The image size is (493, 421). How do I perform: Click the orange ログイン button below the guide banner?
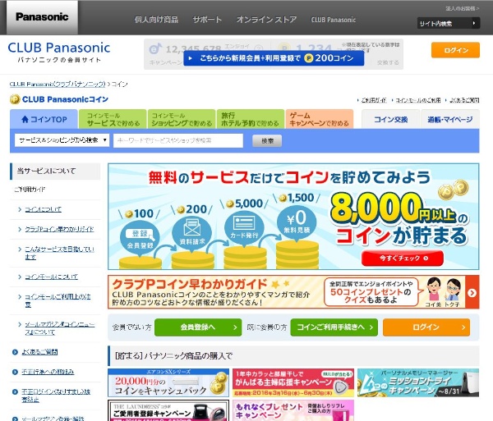pos(426,327)
